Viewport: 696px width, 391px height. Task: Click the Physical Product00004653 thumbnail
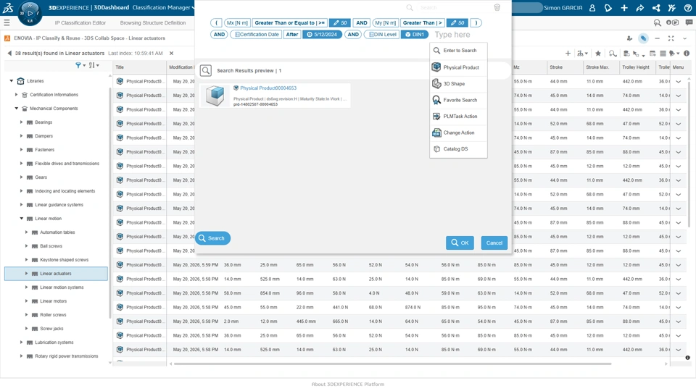215,96
